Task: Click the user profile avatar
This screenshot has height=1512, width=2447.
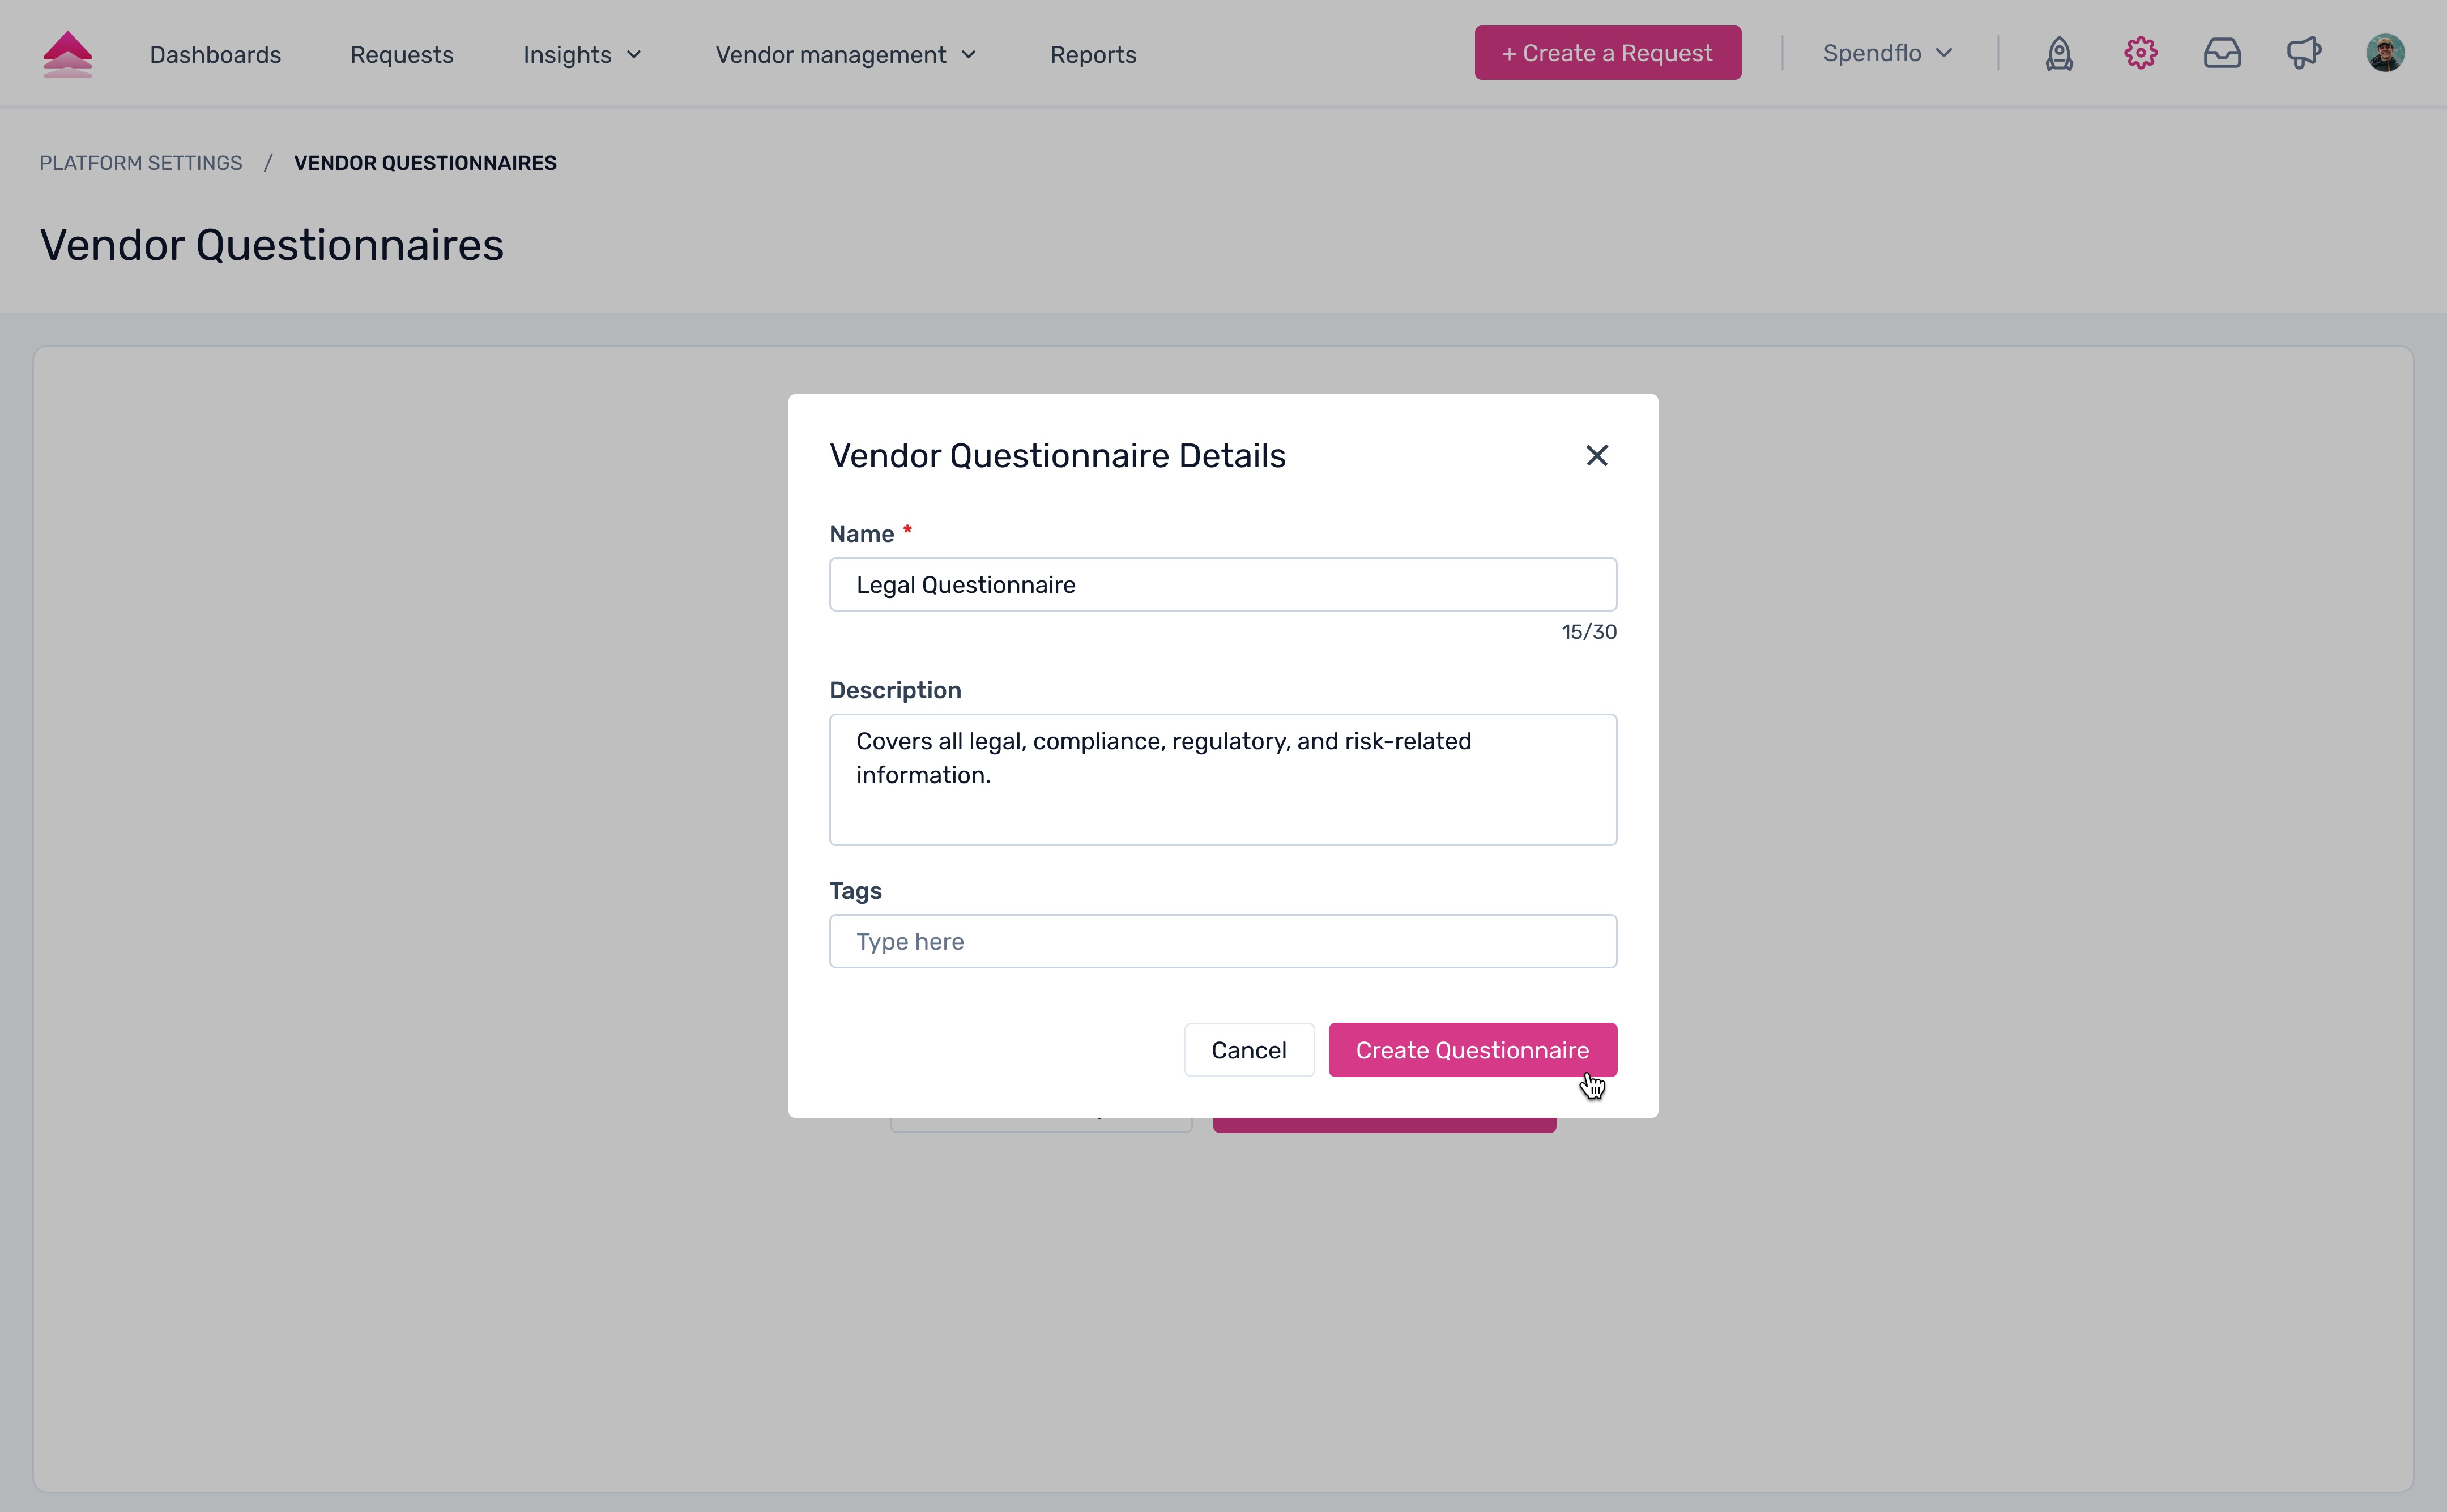Action: 2385,53
